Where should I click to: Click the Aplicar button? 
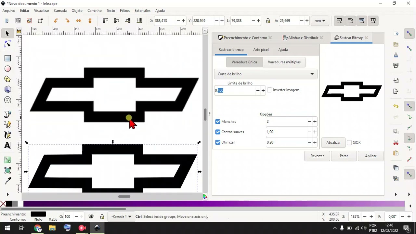pos(370,156)
